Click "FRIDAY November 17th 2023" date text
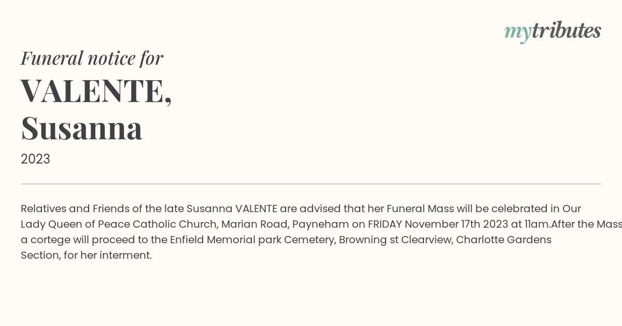This screenshot has width=622, height=326. (x=438, y=224)
